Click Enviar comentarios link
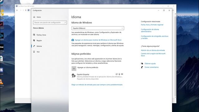The image size is (199, 112). pyautogui.click(x=152, y=67)
